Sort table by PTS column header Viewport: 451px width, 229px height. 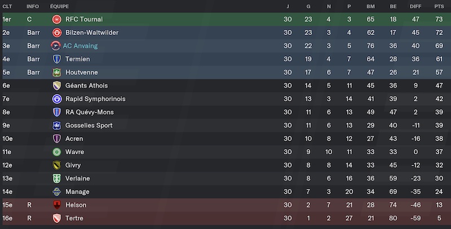439,6
